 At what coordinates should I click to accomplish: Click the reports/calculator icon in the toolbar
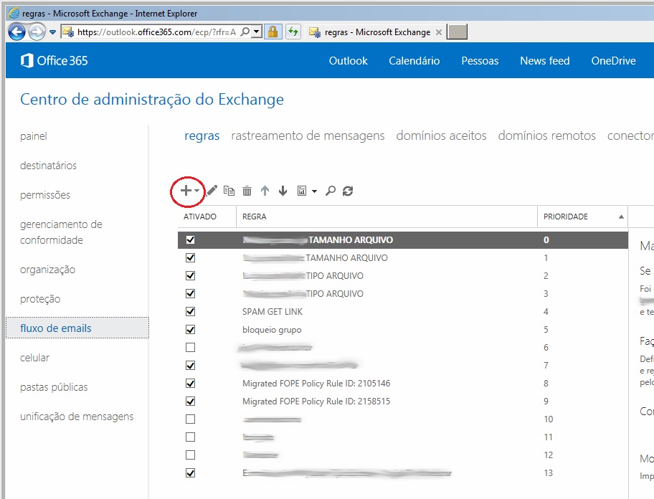(x=302, y=191)
